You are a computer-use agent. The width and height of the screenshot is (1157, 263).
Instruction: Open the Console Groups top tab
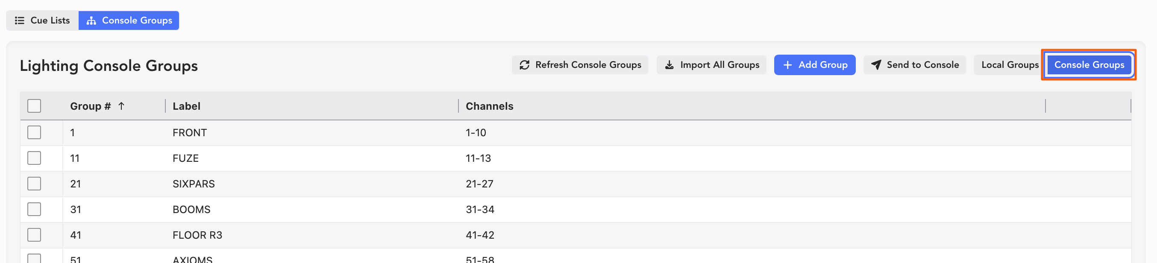(129, 20)
